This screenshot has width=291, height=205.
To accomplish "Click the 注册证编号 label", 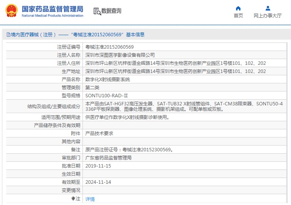I will click(x=69, y=47).
